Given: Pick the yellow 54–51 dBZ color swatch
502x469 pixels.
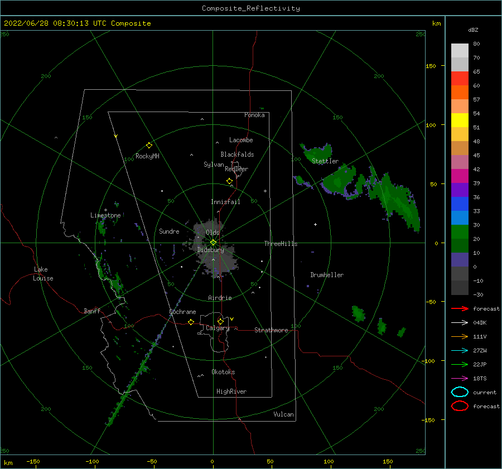Looking at the screenshot, I should (460, 120).
